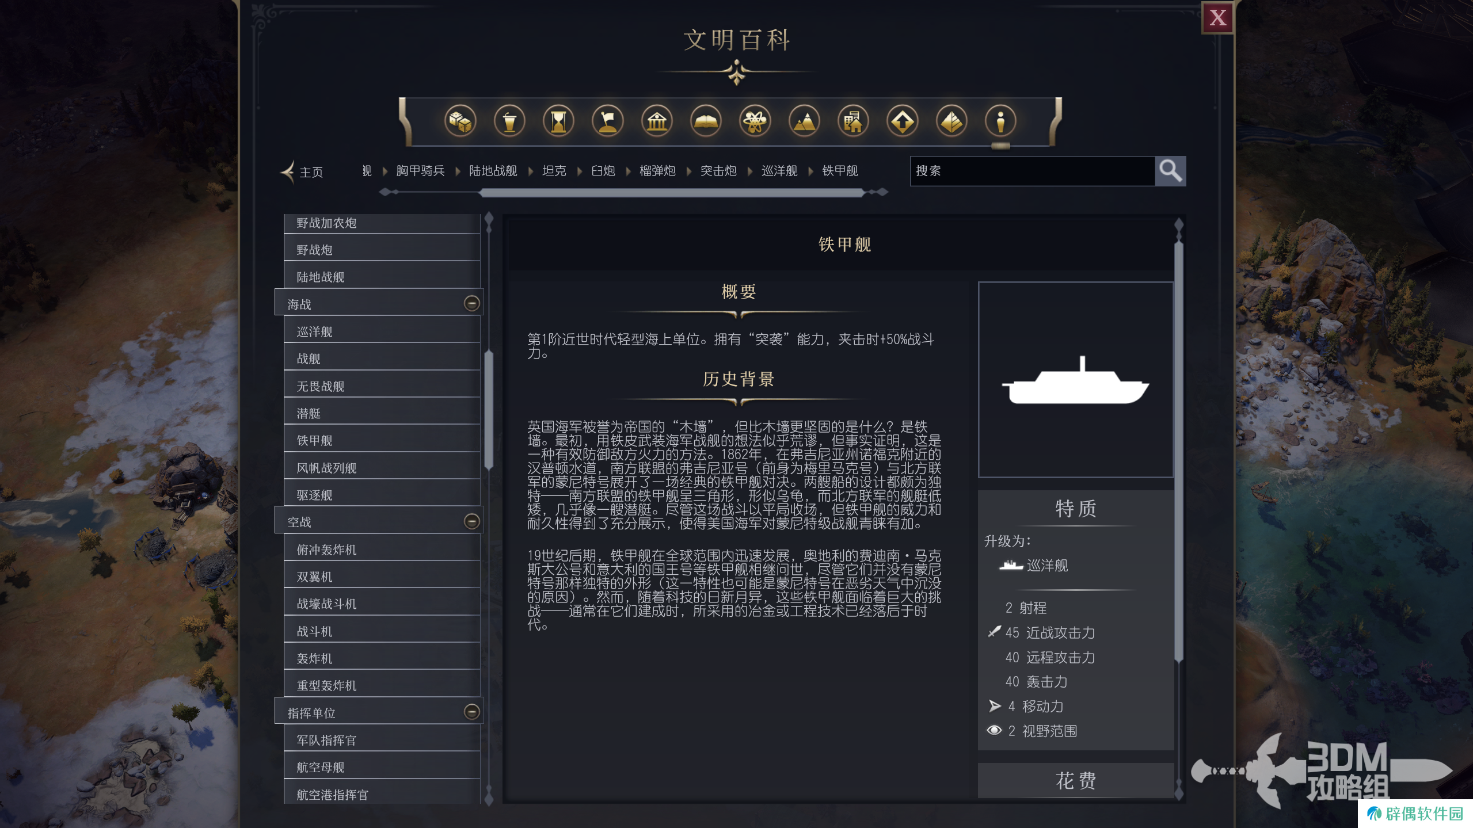Image resolution: width=1473 pixels, height=828 pixels.
Task: Collapse the 空战 category
Action: pos(471,521)
